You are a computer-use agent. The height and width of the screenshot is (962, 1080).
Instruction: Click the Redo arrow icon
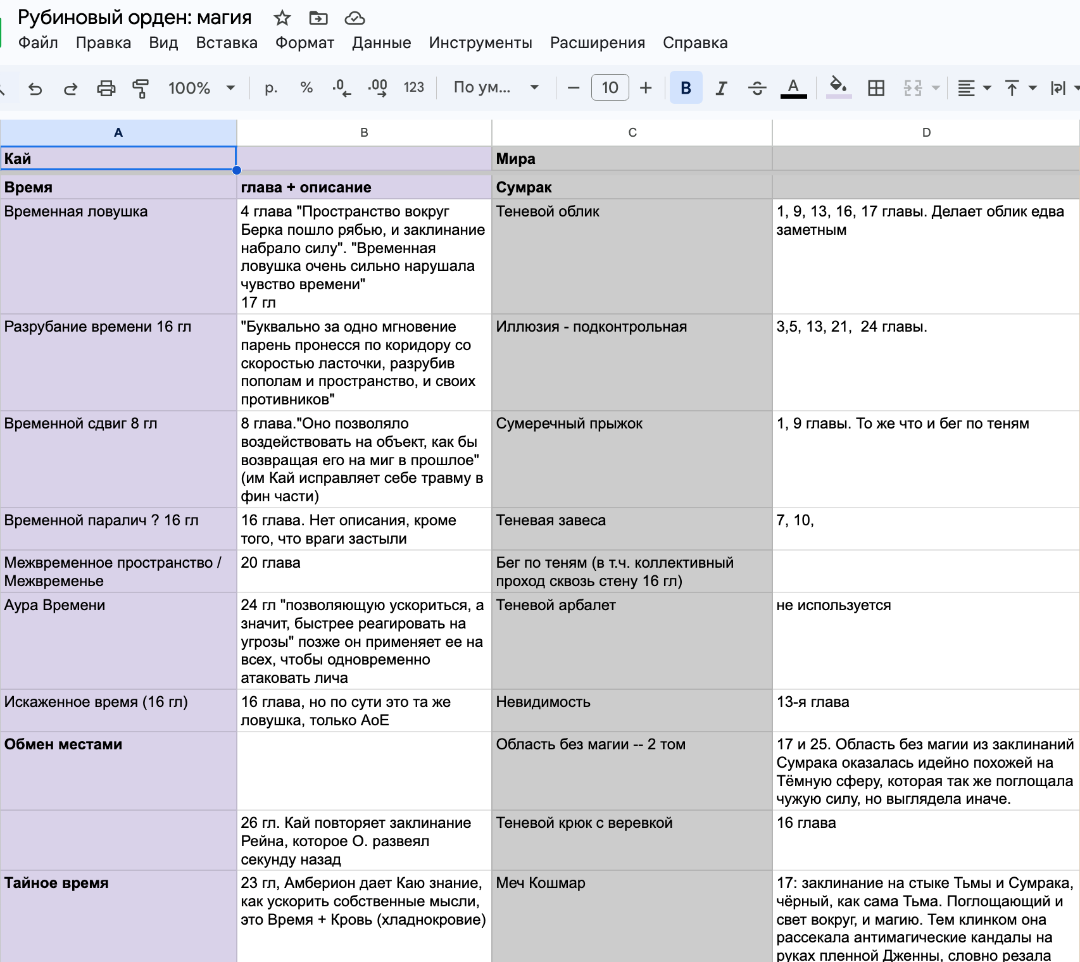point(70,88)
